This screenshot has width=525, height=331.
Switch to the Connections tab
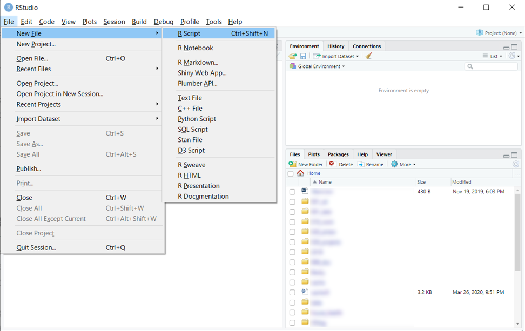tap(367, 46)
